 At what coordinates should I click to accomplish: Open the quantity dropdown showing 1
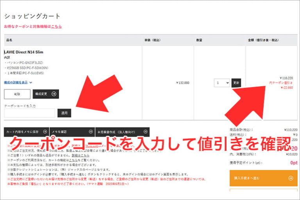222,83
